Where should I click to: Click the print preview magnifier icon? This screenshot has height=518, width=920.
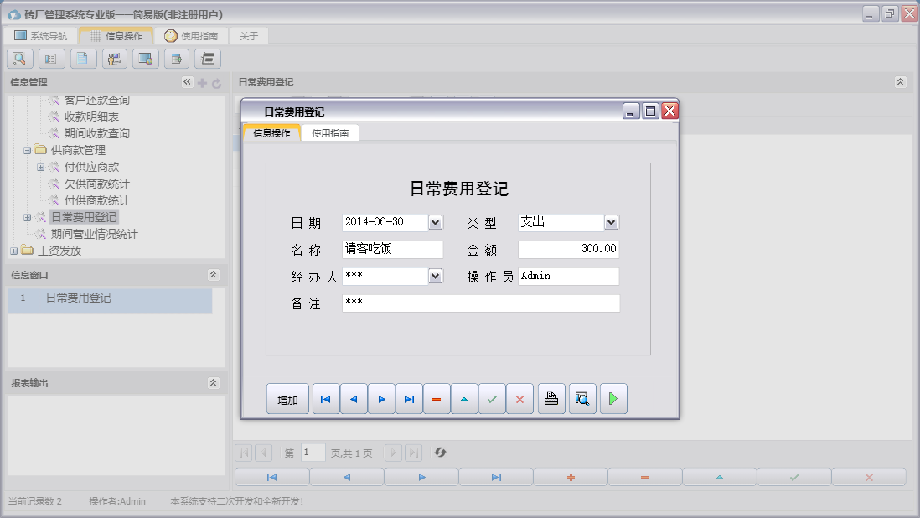pyautogui.click(x=582, y=399)
